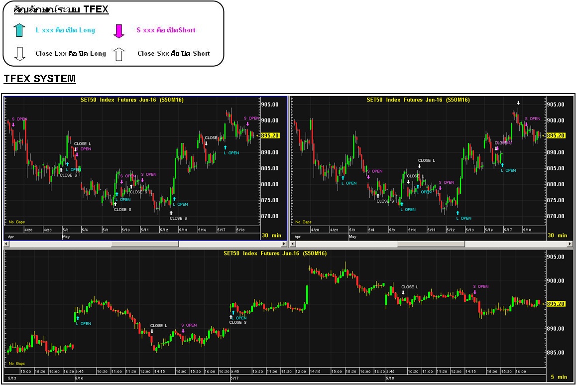Click right scroll arrow under right 30 min chart
This screenshot has width=576, height=385.
point(570,244)
